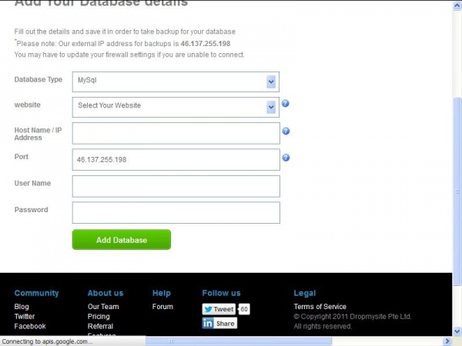Focus the Host Name / IP Address input
This screenshot has height=346, width=462.
[176, 133]
